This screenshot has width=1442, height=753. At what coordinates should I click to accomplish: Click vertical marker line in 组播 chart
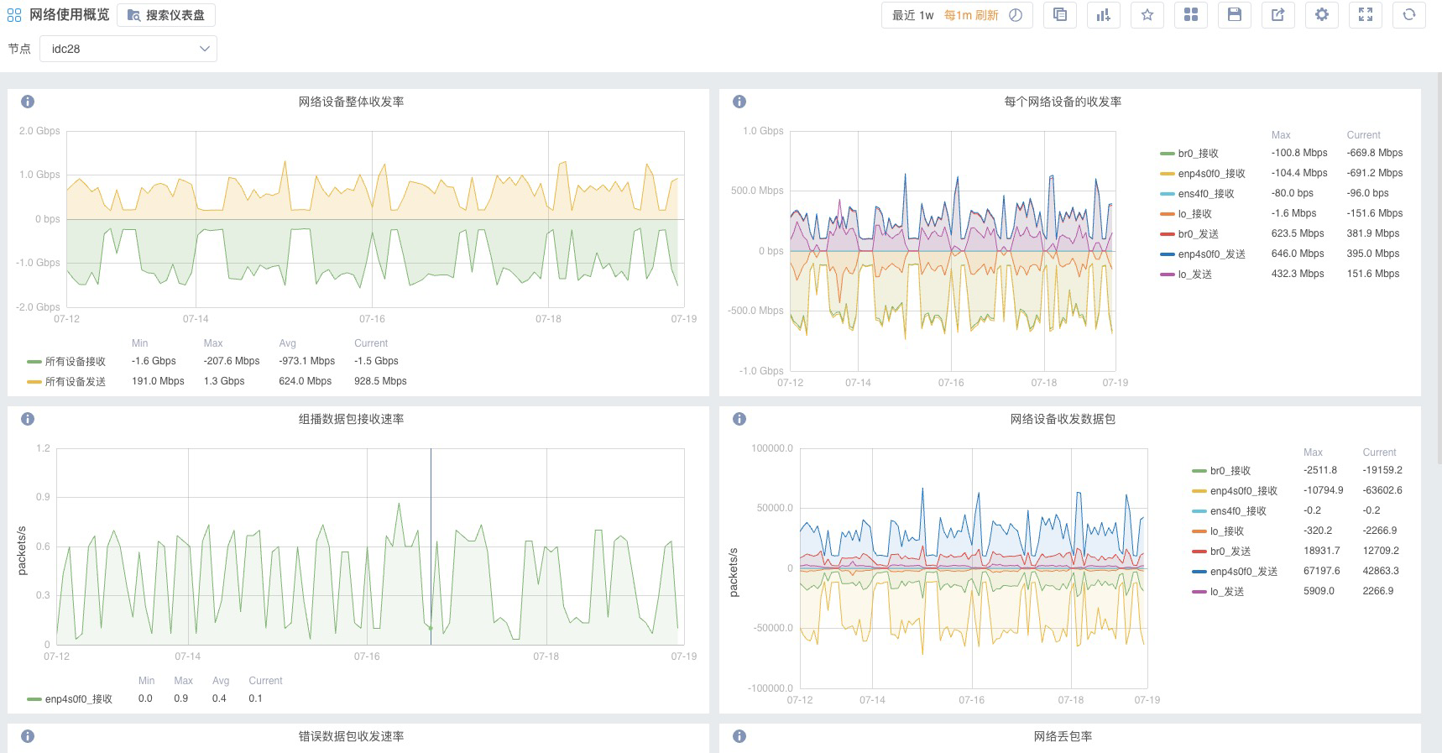[431, 546]
